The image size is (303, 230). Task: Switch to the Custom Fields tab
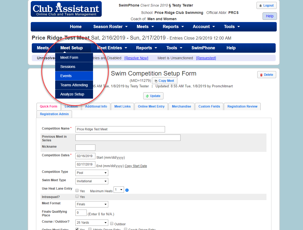pos(209,106)
